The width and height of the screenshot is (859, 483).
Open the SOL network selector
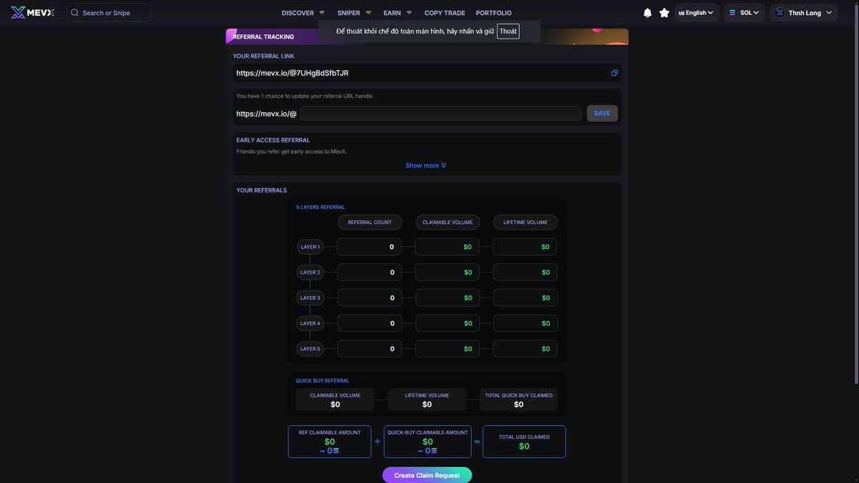click(744, 13)
